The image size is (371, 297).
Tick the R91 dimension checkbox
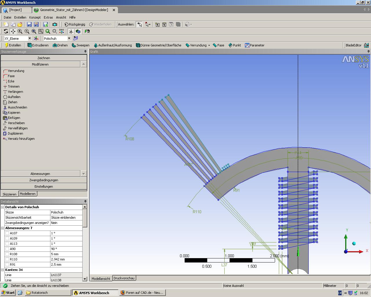(7, 265)
